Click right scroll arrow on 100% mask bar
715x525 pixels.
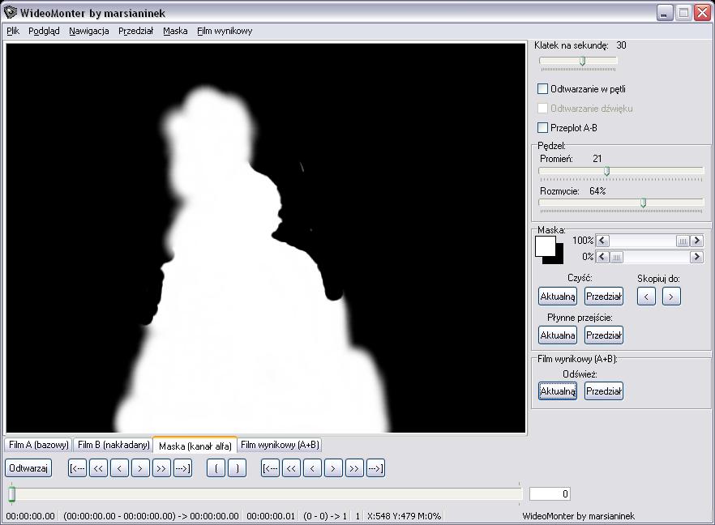[696, 241]
